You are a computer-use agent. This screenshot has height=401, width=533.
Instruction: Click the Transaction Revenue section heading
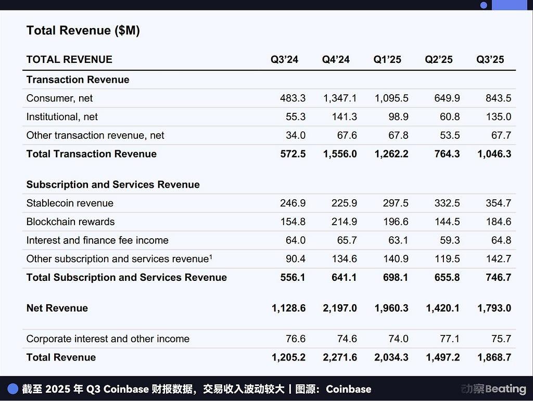[x=78, y=80]
